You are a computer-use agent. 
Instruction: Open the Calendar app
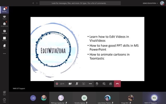[4, 32]
